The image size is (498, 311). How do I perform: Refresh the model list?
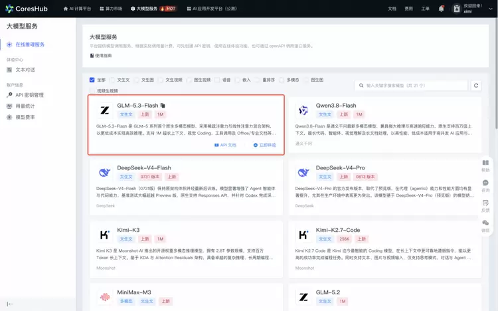click(x=476, y=85)
